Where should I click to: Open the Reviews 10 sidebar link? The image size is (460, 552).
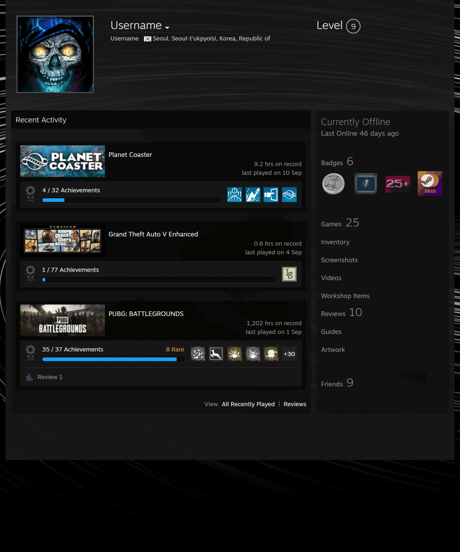pyautogui.click(x=342, y=313)
